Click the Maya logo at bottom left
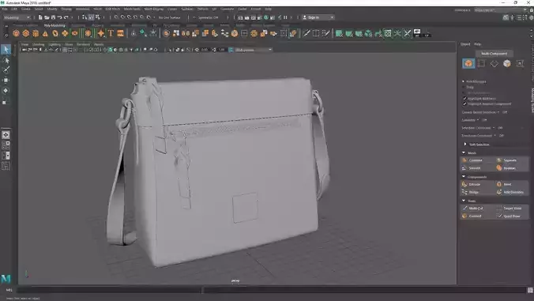 6,279
